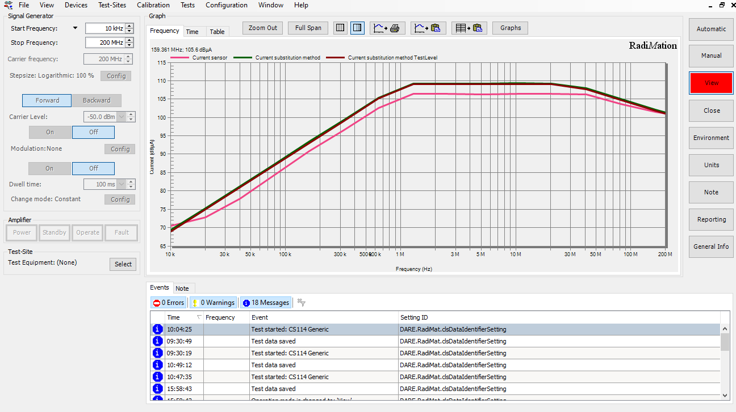This screenshot has height=412, width=736.
Task: Click info icon of 10:04:25 event row
Action: 157,329
